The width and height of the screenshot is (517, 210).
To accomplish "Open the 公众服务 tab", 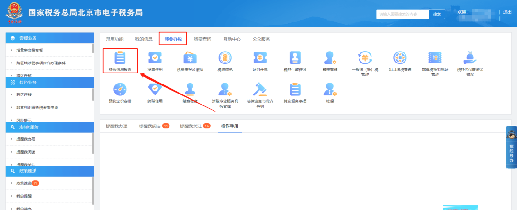I will coord(261,39).
